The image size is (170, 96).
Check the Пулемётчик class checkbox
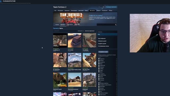coord(99,62)
